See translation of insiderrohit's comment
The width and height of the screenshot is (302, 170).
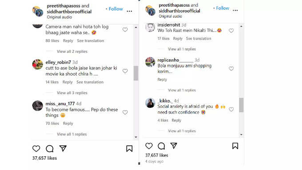[199, 39]
